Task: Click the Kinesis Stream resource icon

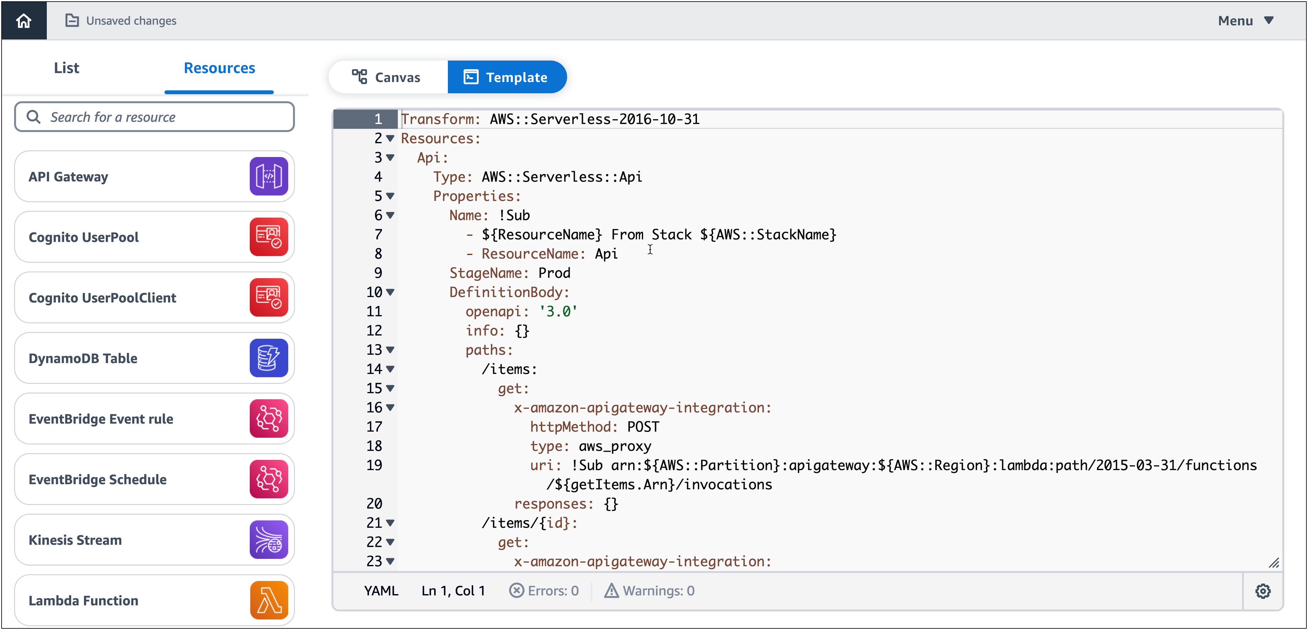Action: pos(269,540)
